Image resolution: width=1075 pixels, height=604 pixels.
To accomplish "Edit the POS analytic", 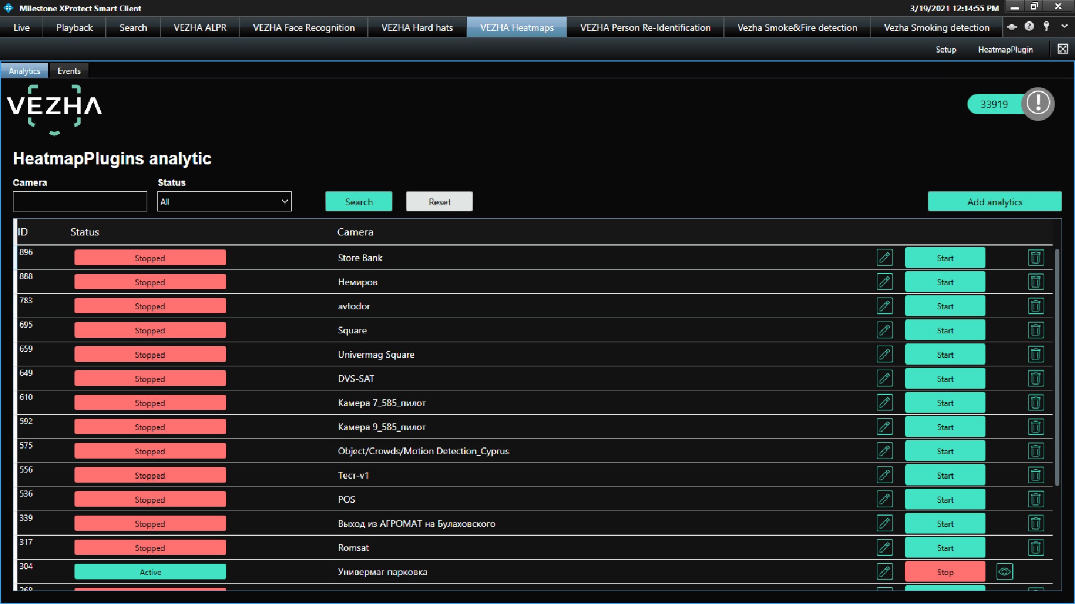I will click(885, 499).
